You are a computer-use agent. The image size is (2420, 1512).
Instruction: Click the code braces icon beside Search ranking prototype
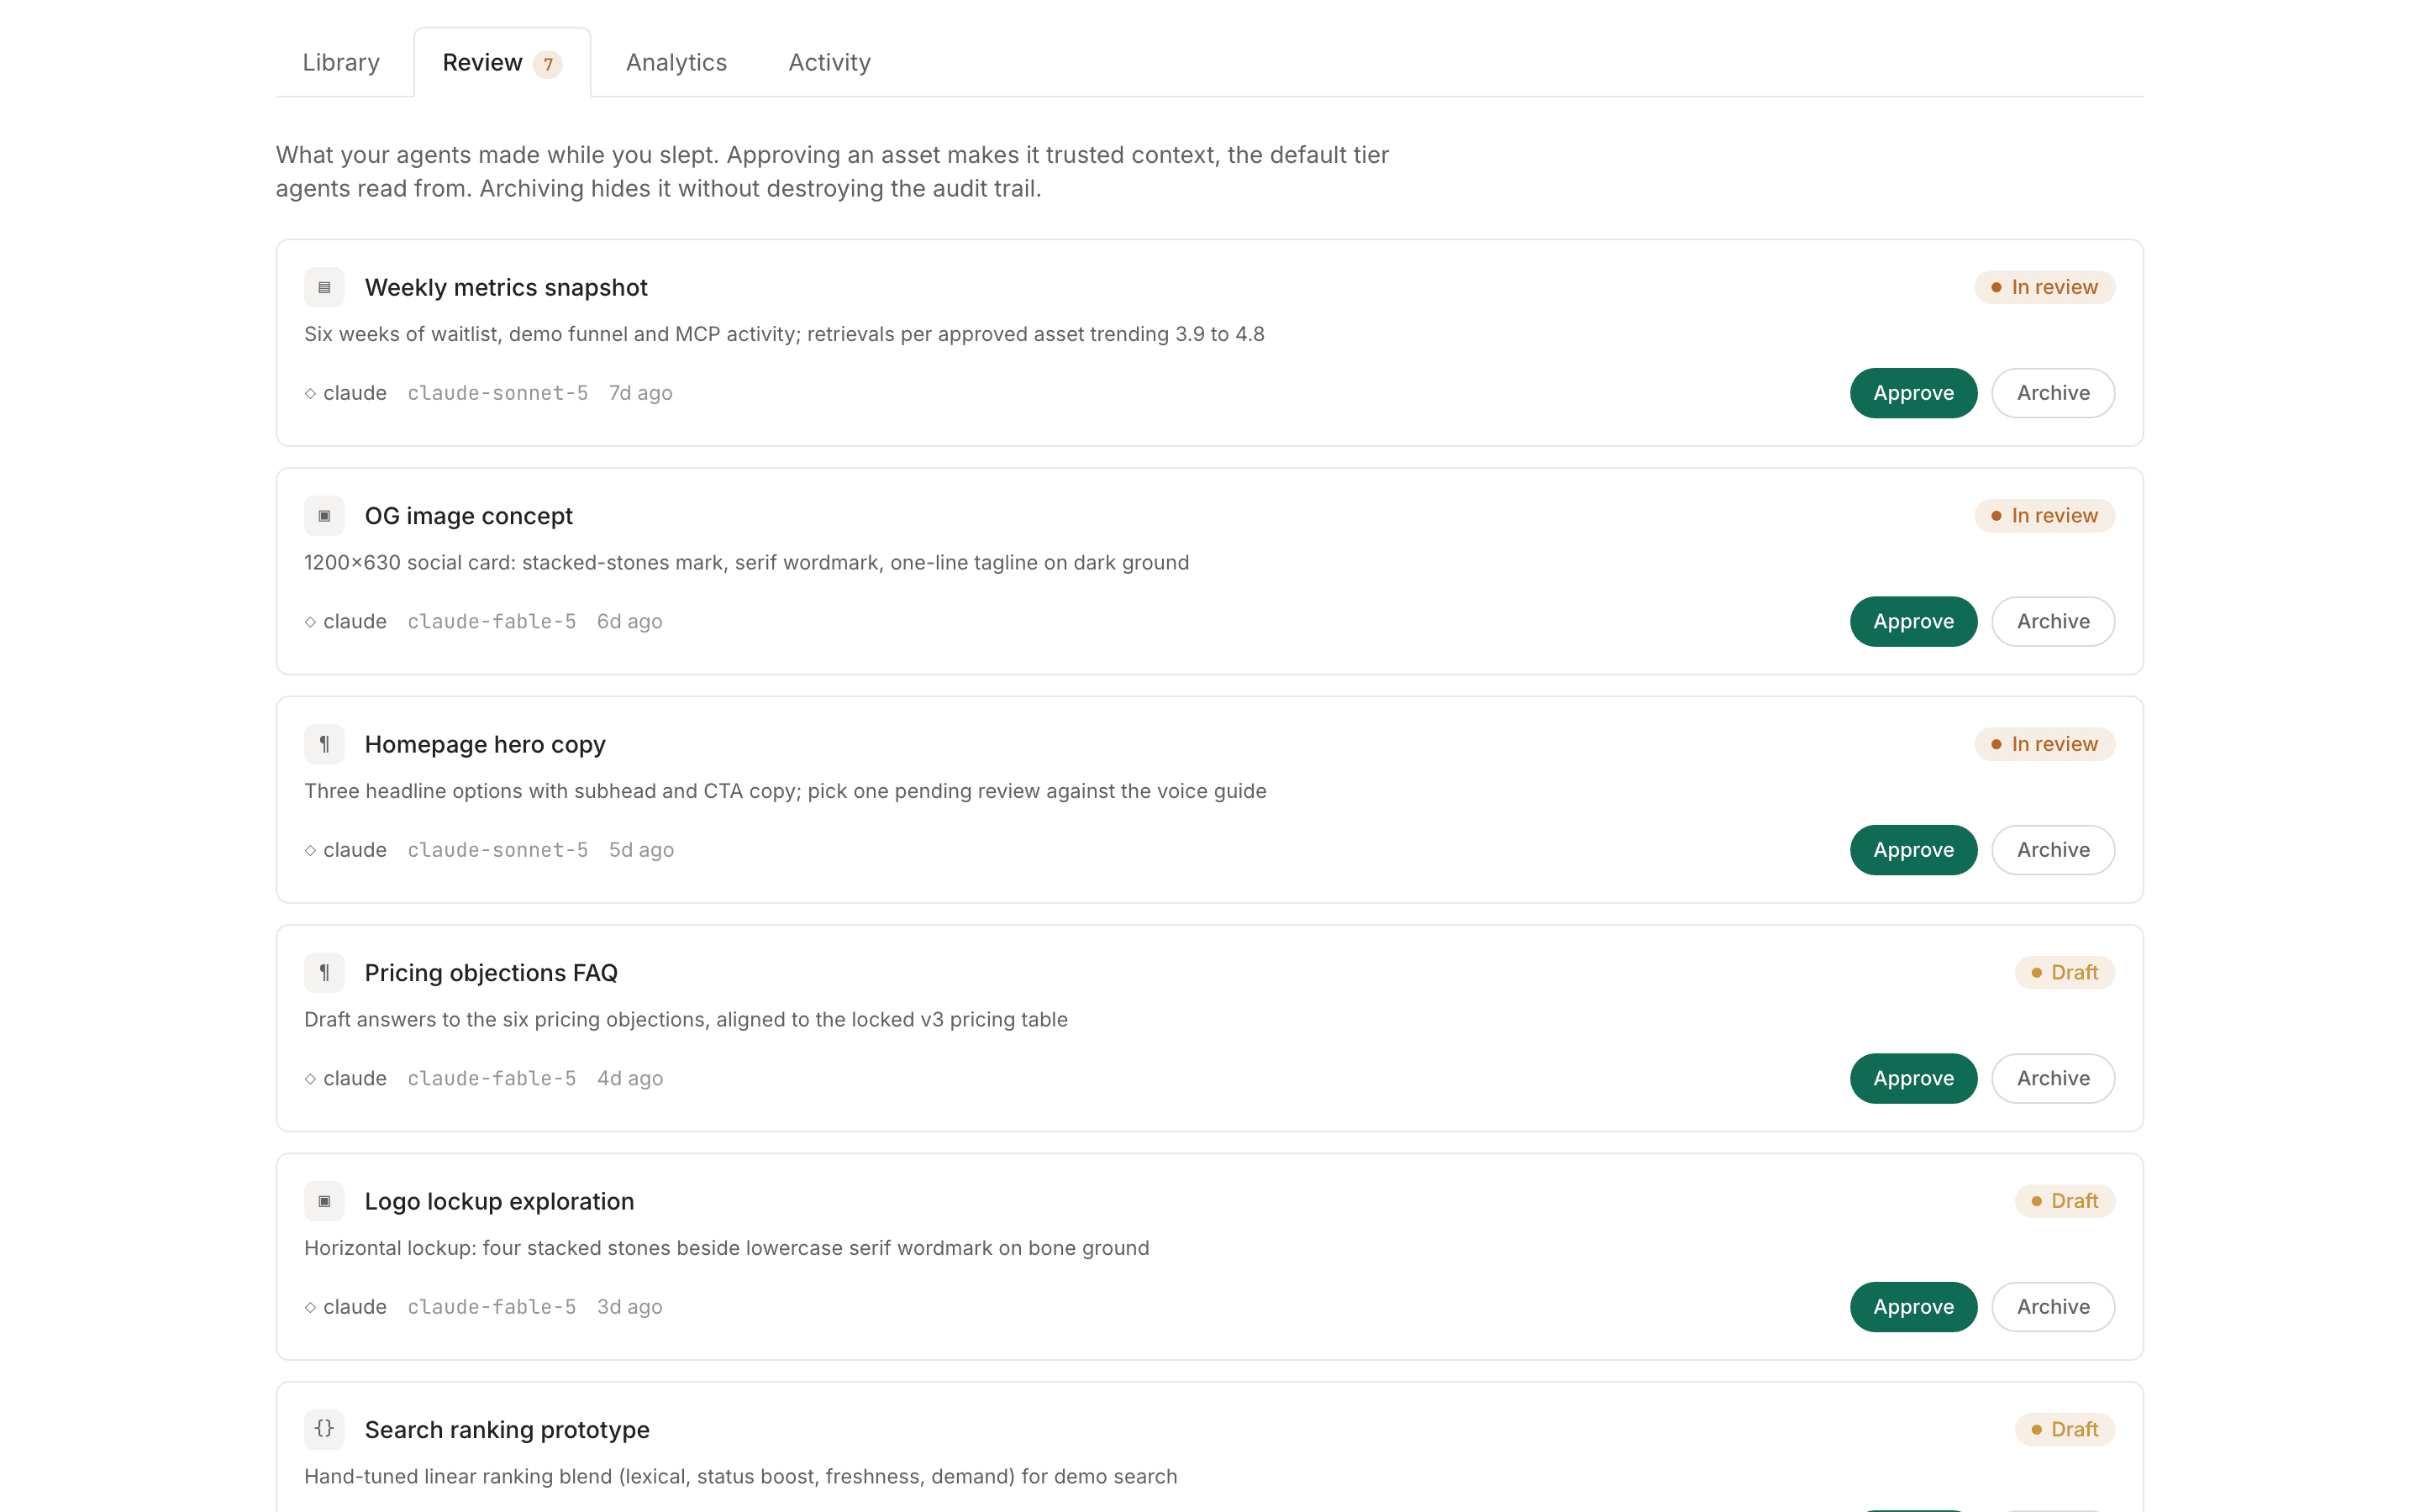(x=324, y=1430)
